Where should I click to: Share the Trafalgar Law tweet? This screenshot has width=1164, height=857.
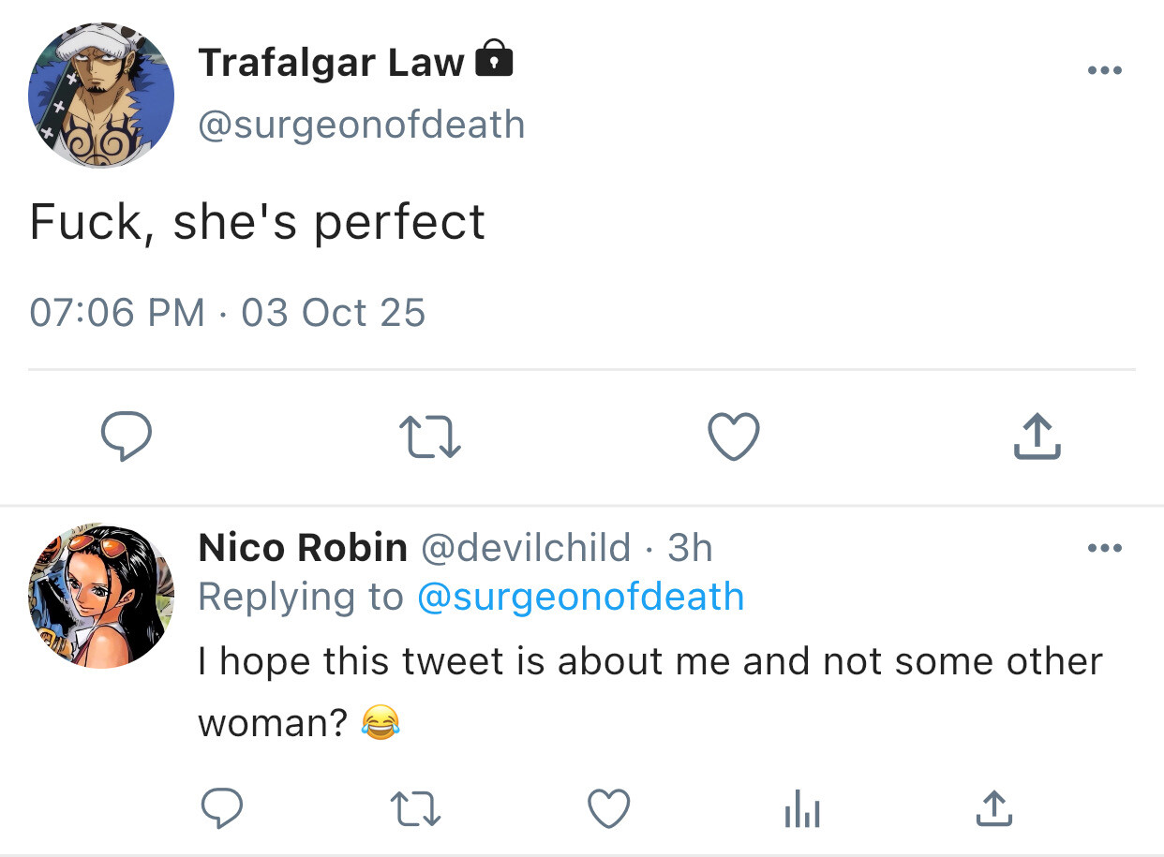[x=1037, y=437]
